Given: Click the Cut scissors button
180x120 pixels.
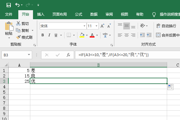Looking at the screenshot, I should [22, 24].
